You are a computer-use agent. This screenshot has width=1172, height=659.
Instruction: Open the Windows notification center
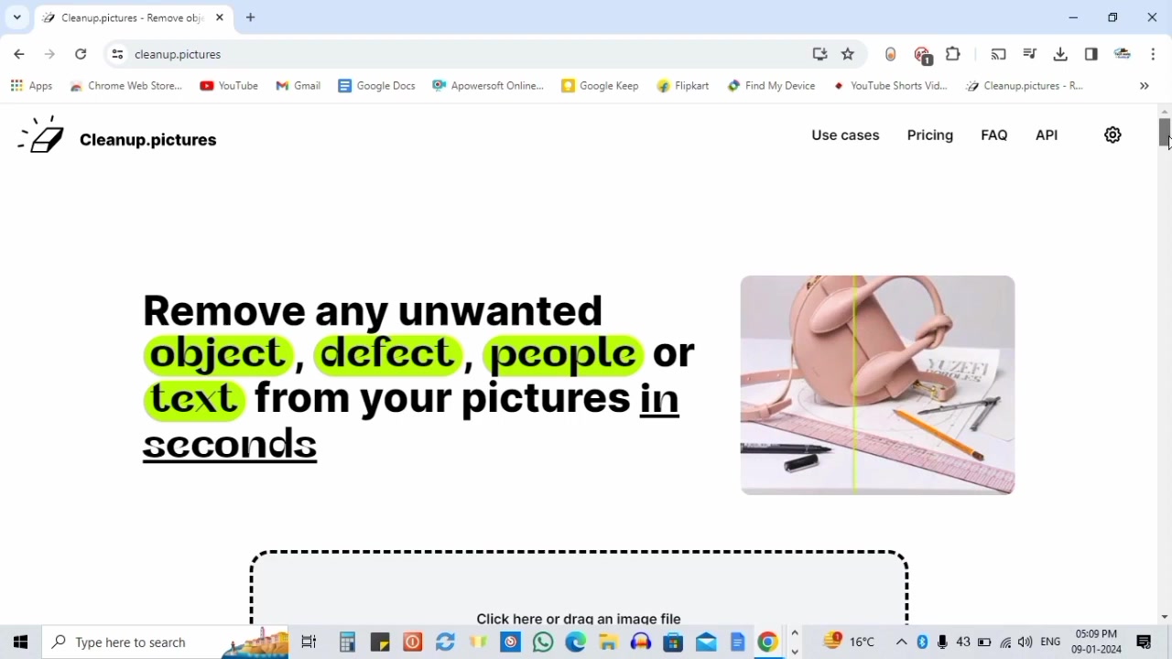tap(1144, 642)
